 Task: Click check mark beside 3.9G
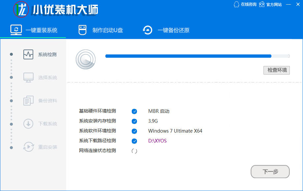tap(134, 121)
